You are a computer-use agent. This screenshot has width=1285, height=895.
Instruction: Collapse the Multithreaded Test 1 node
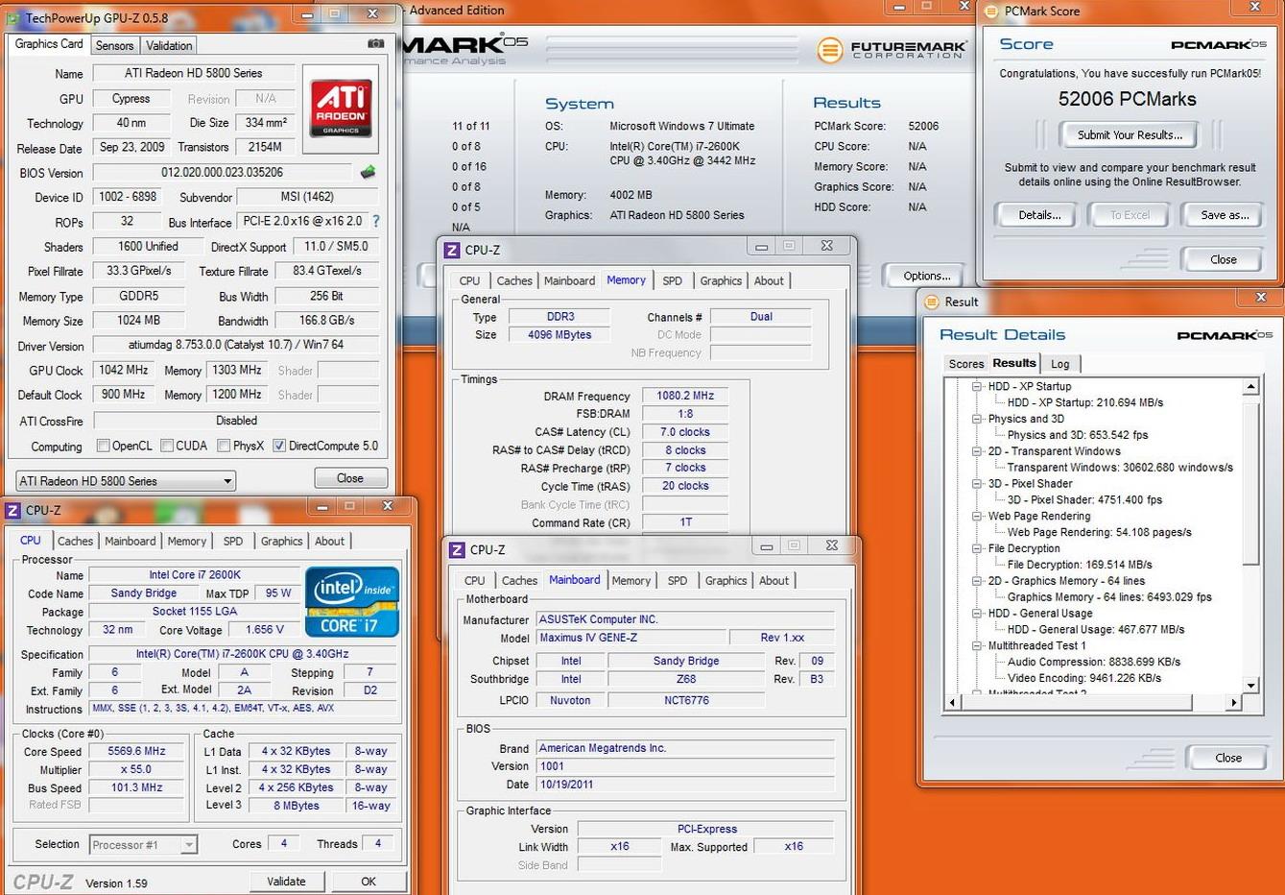click(976, 645)
